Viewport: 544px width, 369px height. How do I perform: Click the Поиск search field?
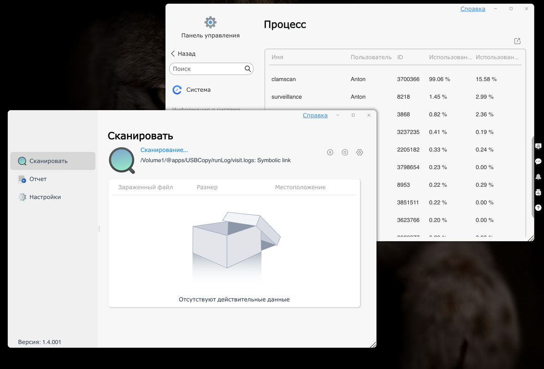pos(211,69)
